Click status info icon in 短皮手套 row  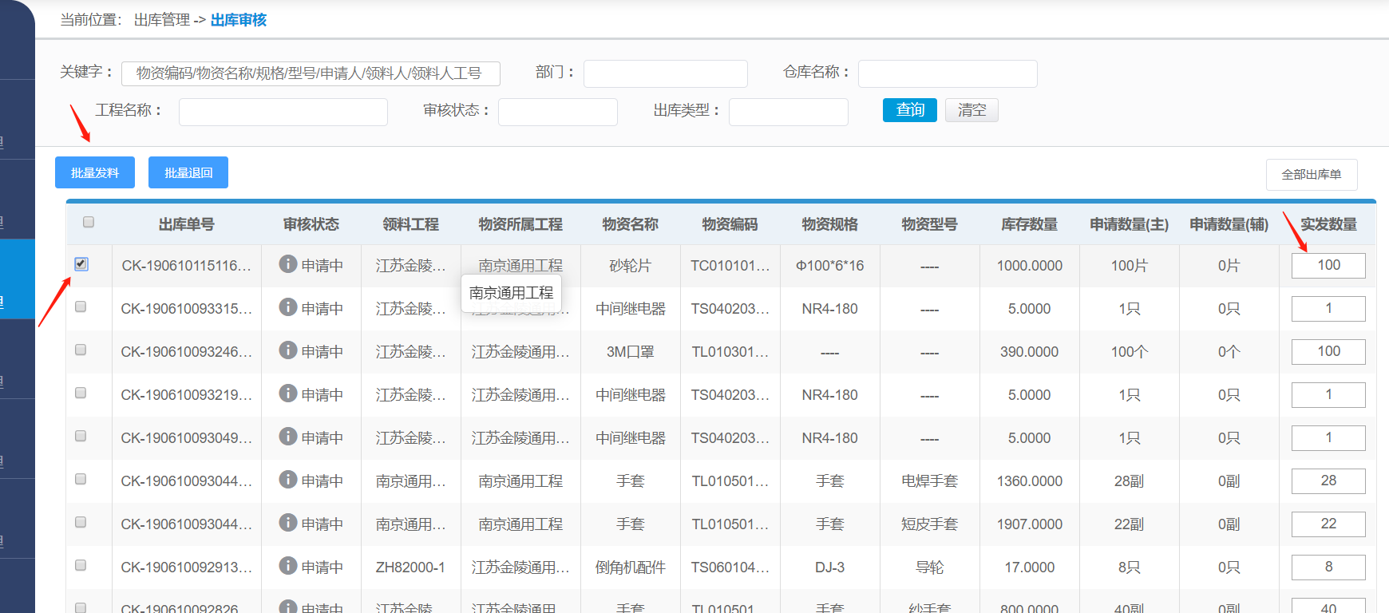(288, 523)
